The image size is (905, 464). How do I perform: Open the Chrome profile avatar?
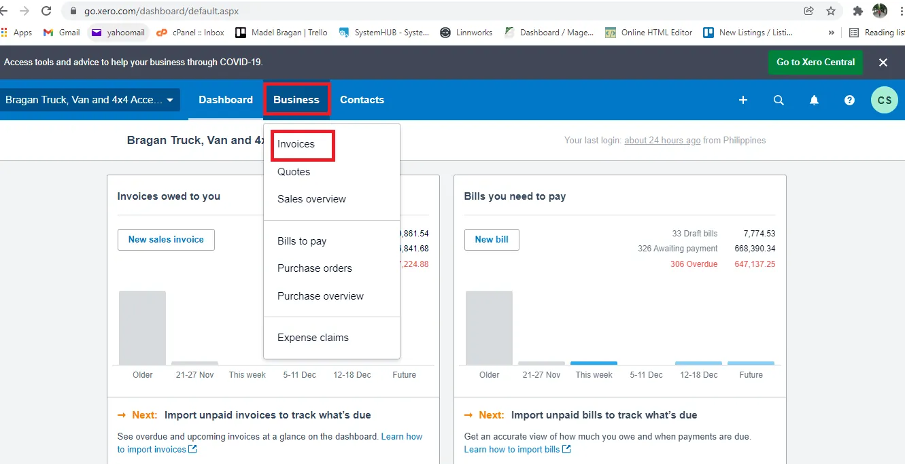[880, 11]
